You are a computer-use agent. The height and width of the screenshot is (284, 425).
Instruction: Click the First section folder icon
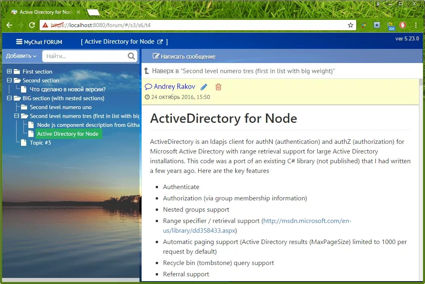coord(17,72)
